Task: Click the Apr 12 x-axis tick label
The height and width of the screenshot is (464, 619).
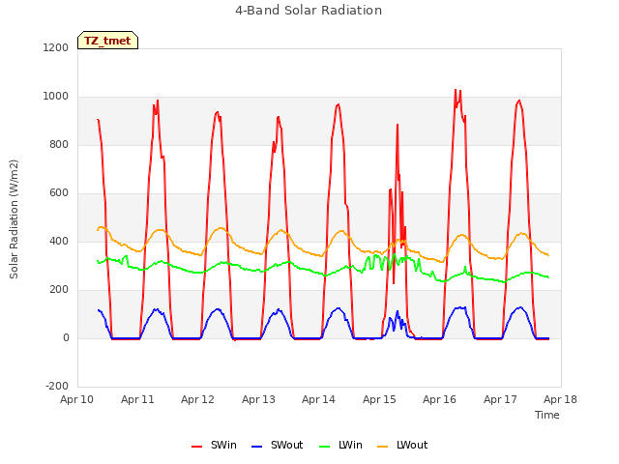Action: (x=197, y=399)
